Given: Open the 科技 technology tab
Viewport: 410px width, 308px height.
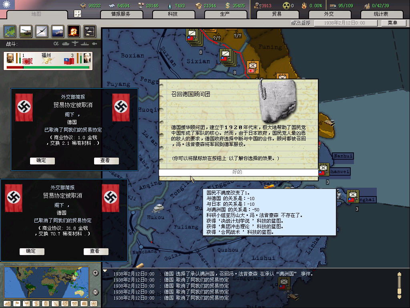Looking at the screenshot, I should pos(173,14).
